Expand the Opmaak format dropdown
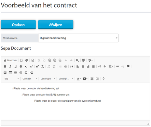This screenshot has height=127, width=151. [30, 79]
